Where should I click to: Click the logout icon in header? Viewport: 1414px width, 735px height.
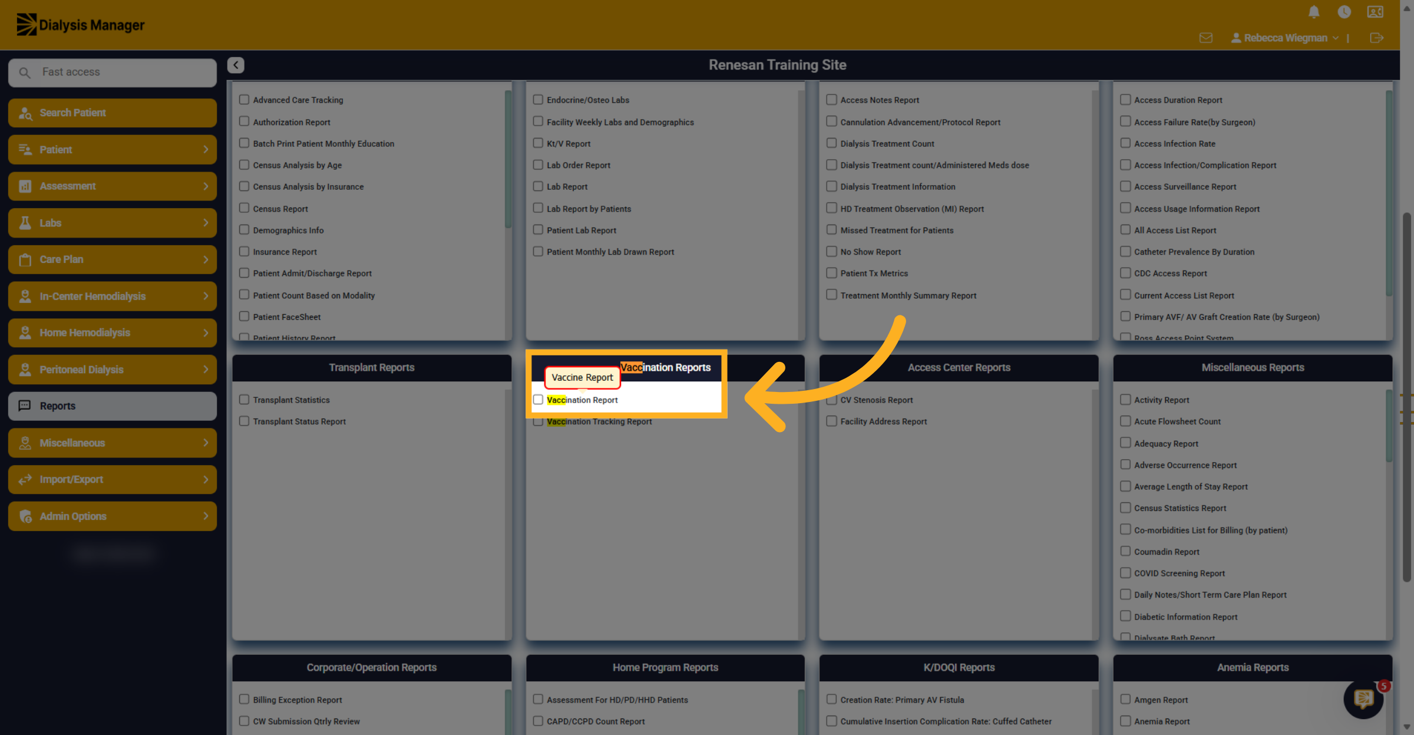click(1376, 38)
